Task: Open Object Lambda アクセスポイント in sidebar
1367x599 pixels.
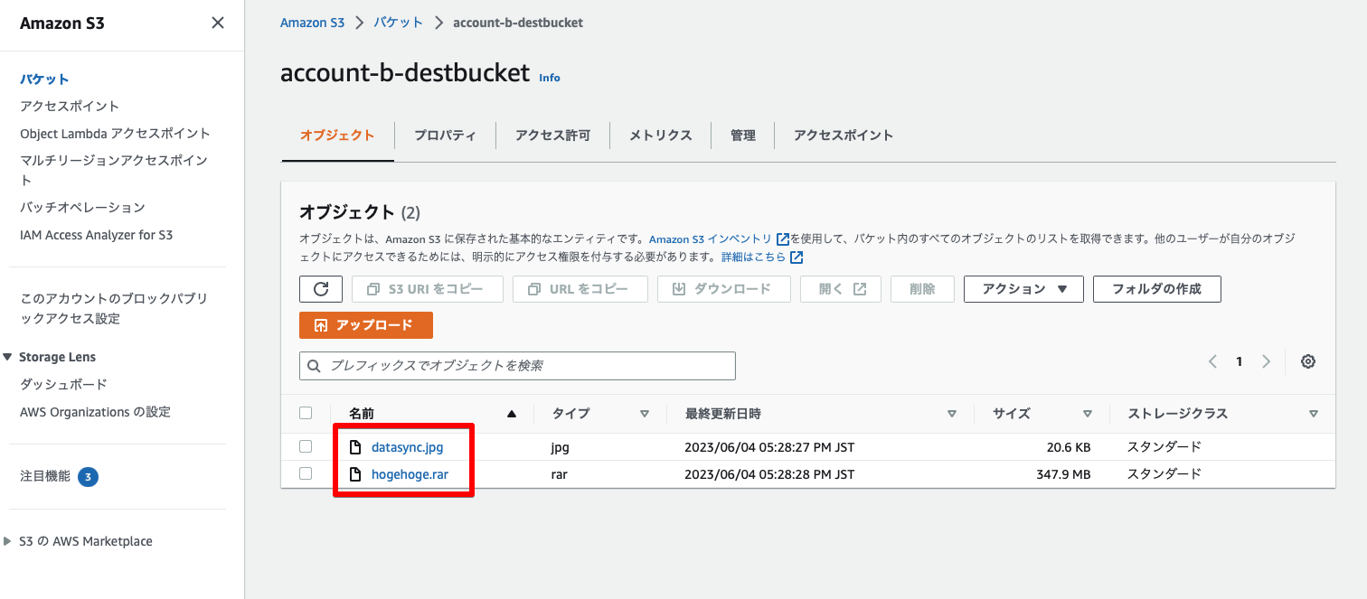Action: point(115,133)
